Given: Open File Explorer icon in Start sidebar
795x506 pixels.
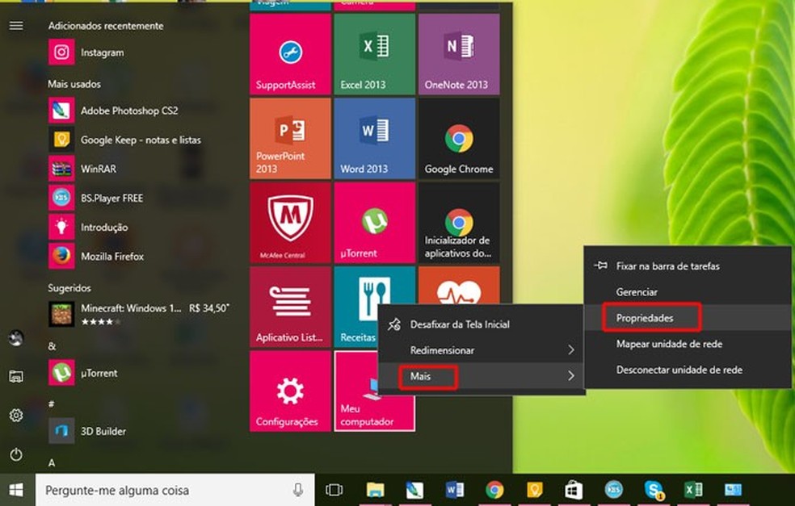Looking at the screenshot, I should 16,376.
